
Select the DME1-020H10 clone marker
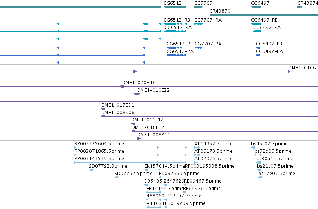pyautogui.click(x=122, y=86)
